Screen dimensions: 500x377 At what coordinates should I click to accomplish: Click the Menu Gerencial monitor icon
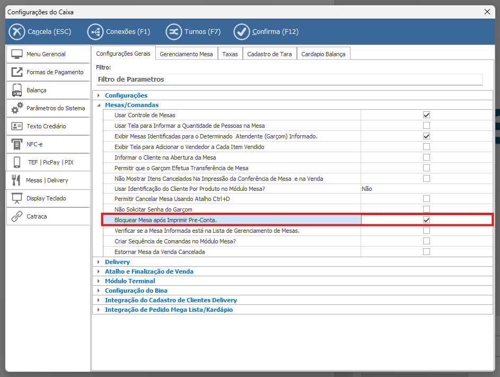point(17,54)
